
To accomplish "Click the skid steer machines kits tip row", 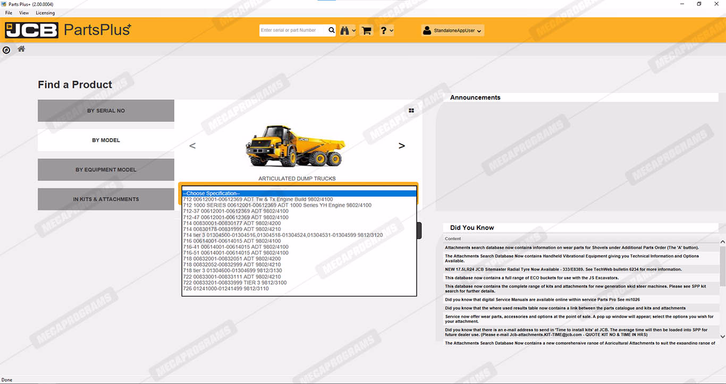I will 581,289.
